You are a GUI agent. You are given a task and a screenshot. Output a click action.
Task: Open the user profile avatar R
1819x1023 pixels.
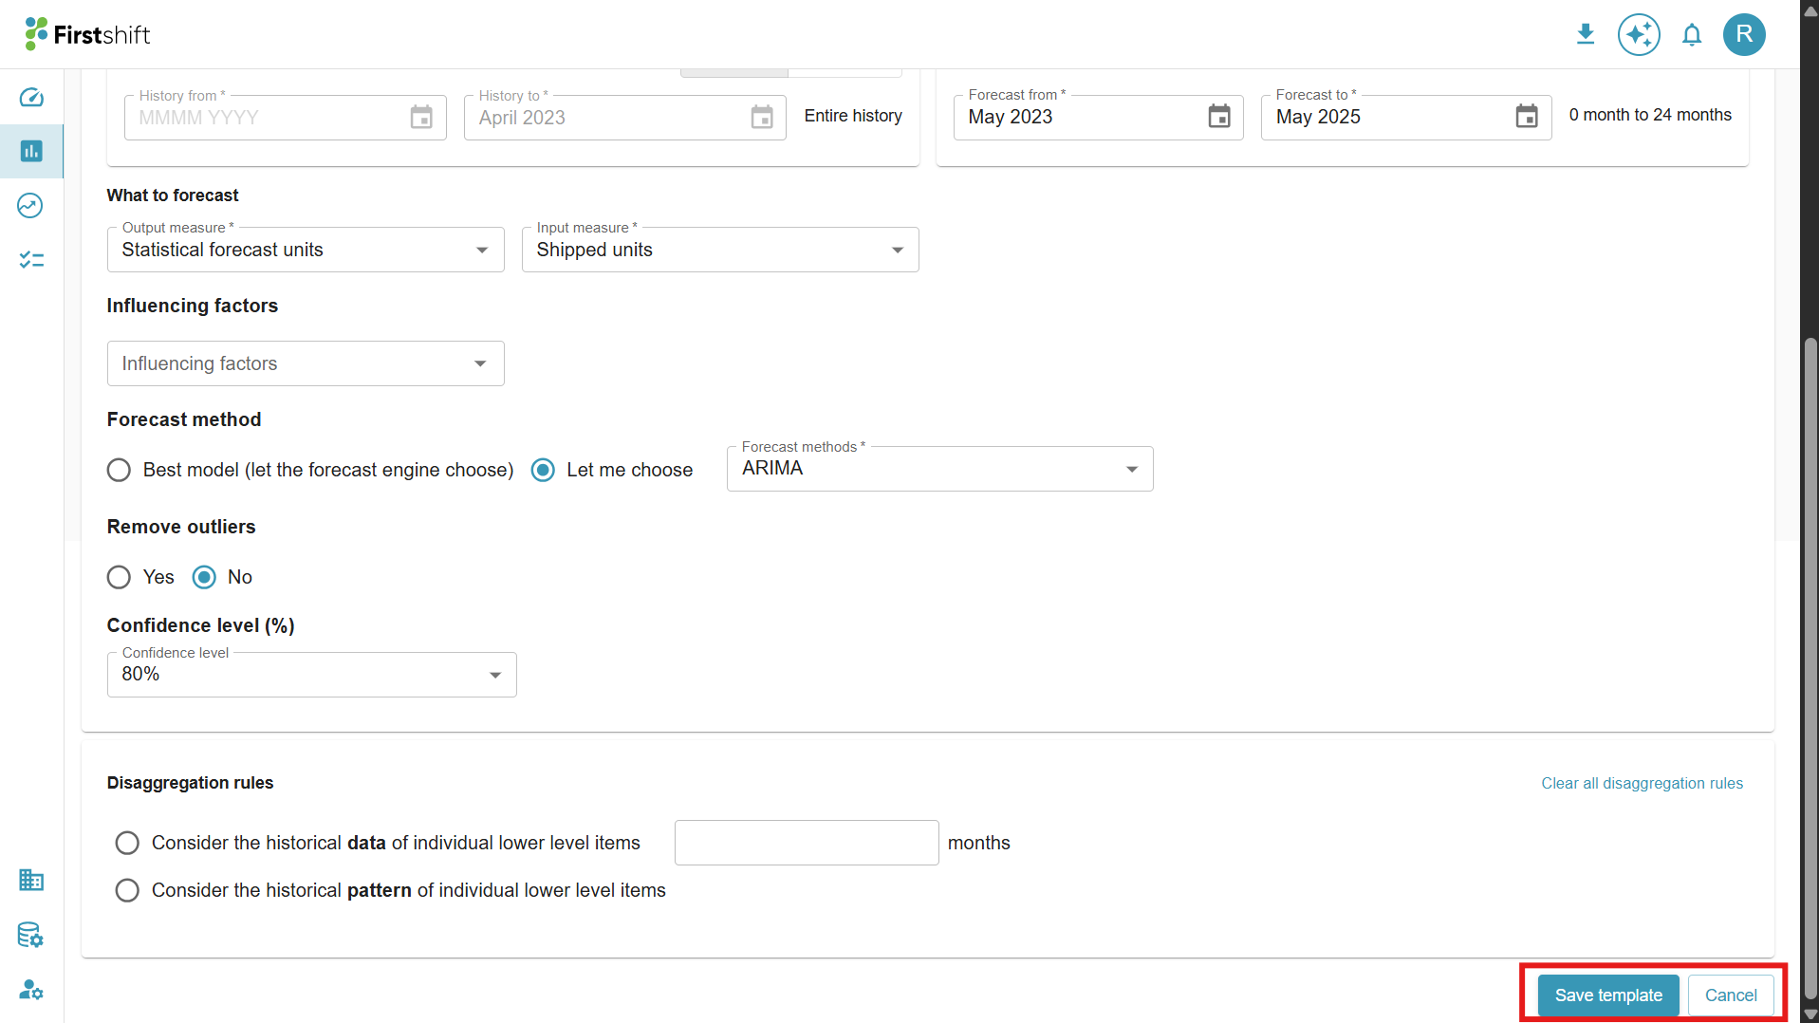1744,35
